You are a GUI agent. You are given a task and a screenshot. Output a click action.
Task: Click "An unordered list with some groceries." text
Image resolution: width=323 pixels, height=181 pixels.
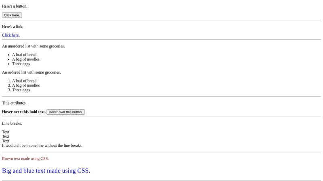pyautogui.click(x=34, y=46)
